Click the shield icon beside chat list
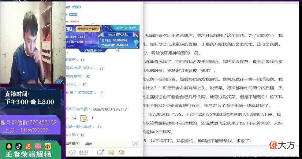 tap(135, 143)
